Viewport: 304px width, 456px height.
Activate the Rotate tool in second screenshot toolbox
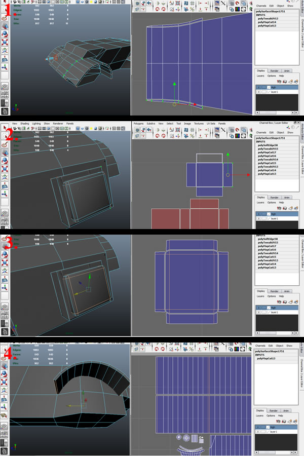5,161
